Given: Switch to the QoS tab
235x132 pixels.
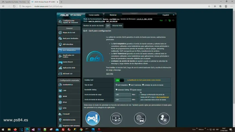Looking at the screenshot, I should (108, 26).
